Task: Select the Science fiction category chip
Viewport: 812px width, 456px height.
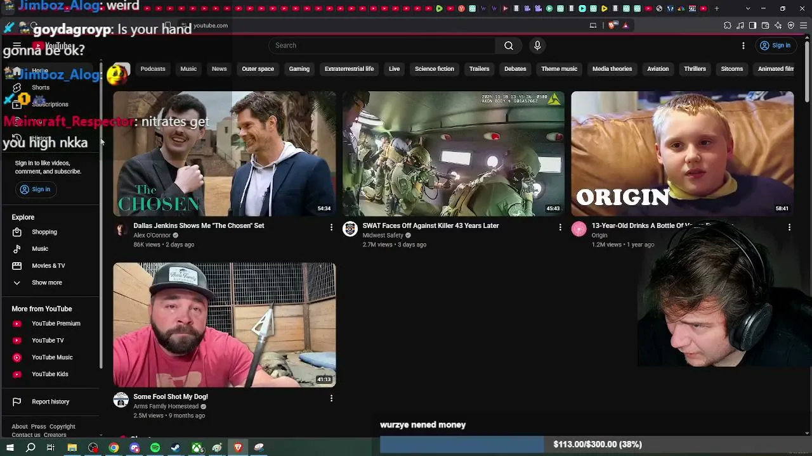Action: point(435,69)
